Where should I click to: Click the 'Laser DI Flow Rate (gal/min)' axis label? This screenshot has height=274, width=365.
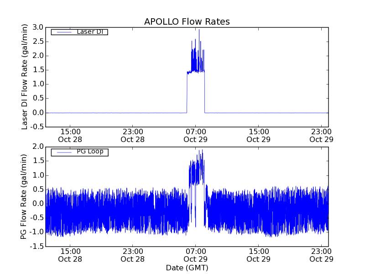click(x=25, y=77)
